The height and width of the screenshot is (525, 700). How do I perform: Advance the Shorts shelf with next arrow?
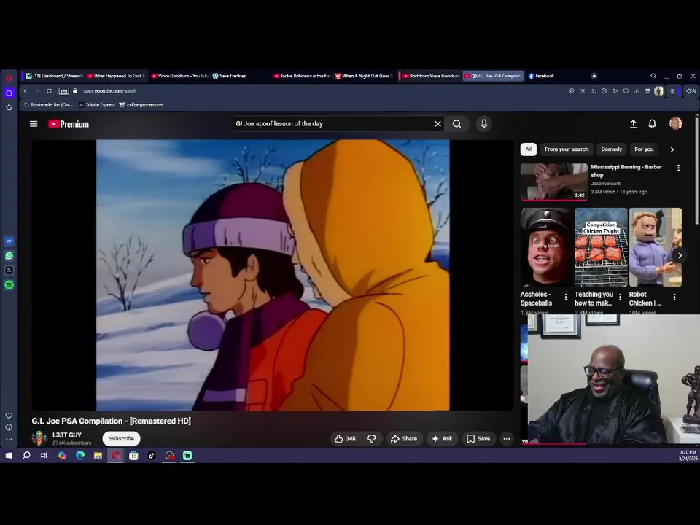(x=680, y=255)
